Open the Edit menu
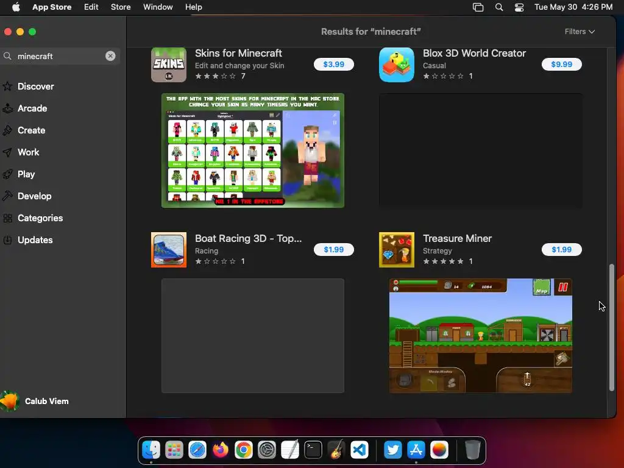Screen dimensions: 624x468 (x=91, y=7)
